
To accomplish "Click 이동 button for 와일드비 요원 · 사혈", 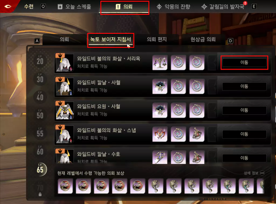I will [244, 110].
